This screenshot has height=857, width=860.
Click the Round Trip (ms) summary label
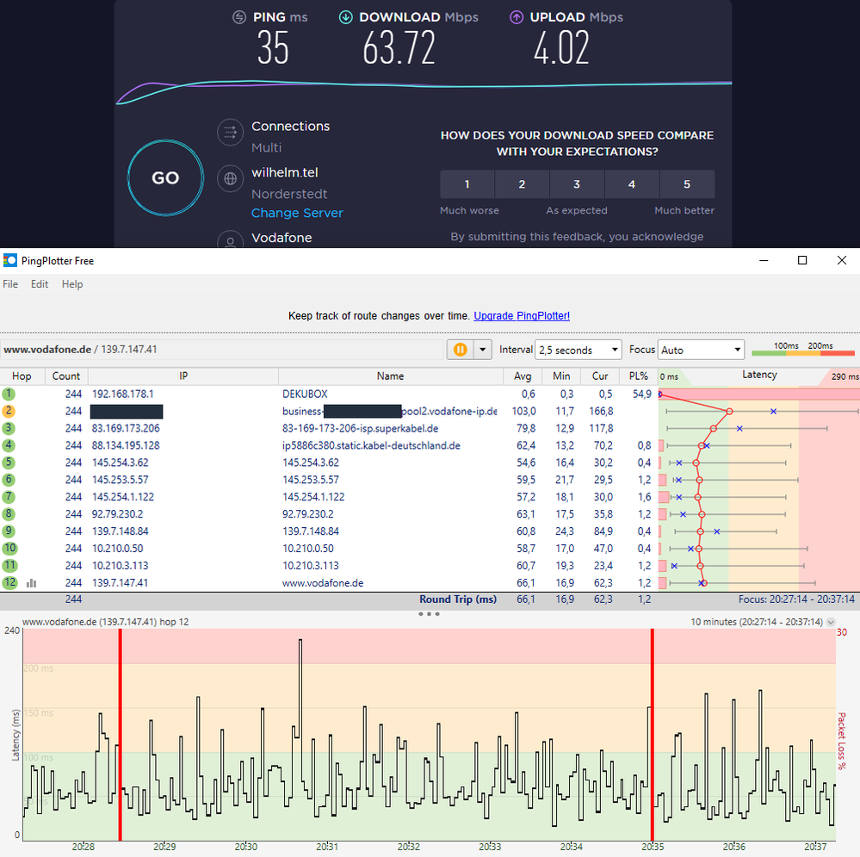click(458, 599)
